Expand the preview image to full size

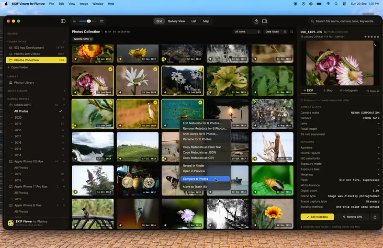[375, 45]
